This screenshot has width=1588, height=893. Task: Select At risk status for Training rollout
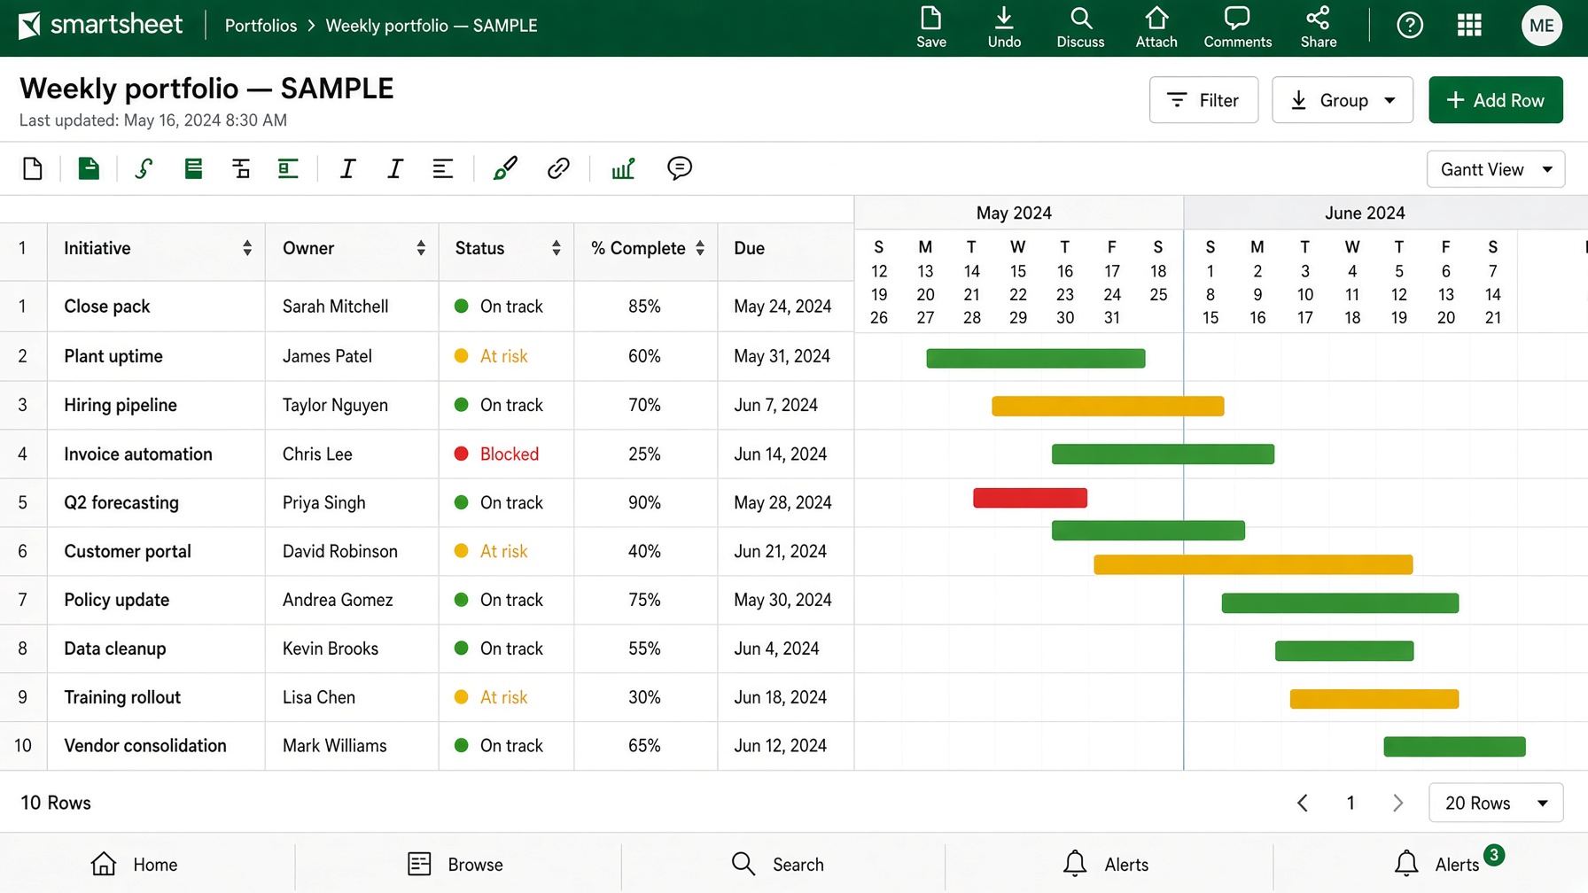(x=506, y=697)
